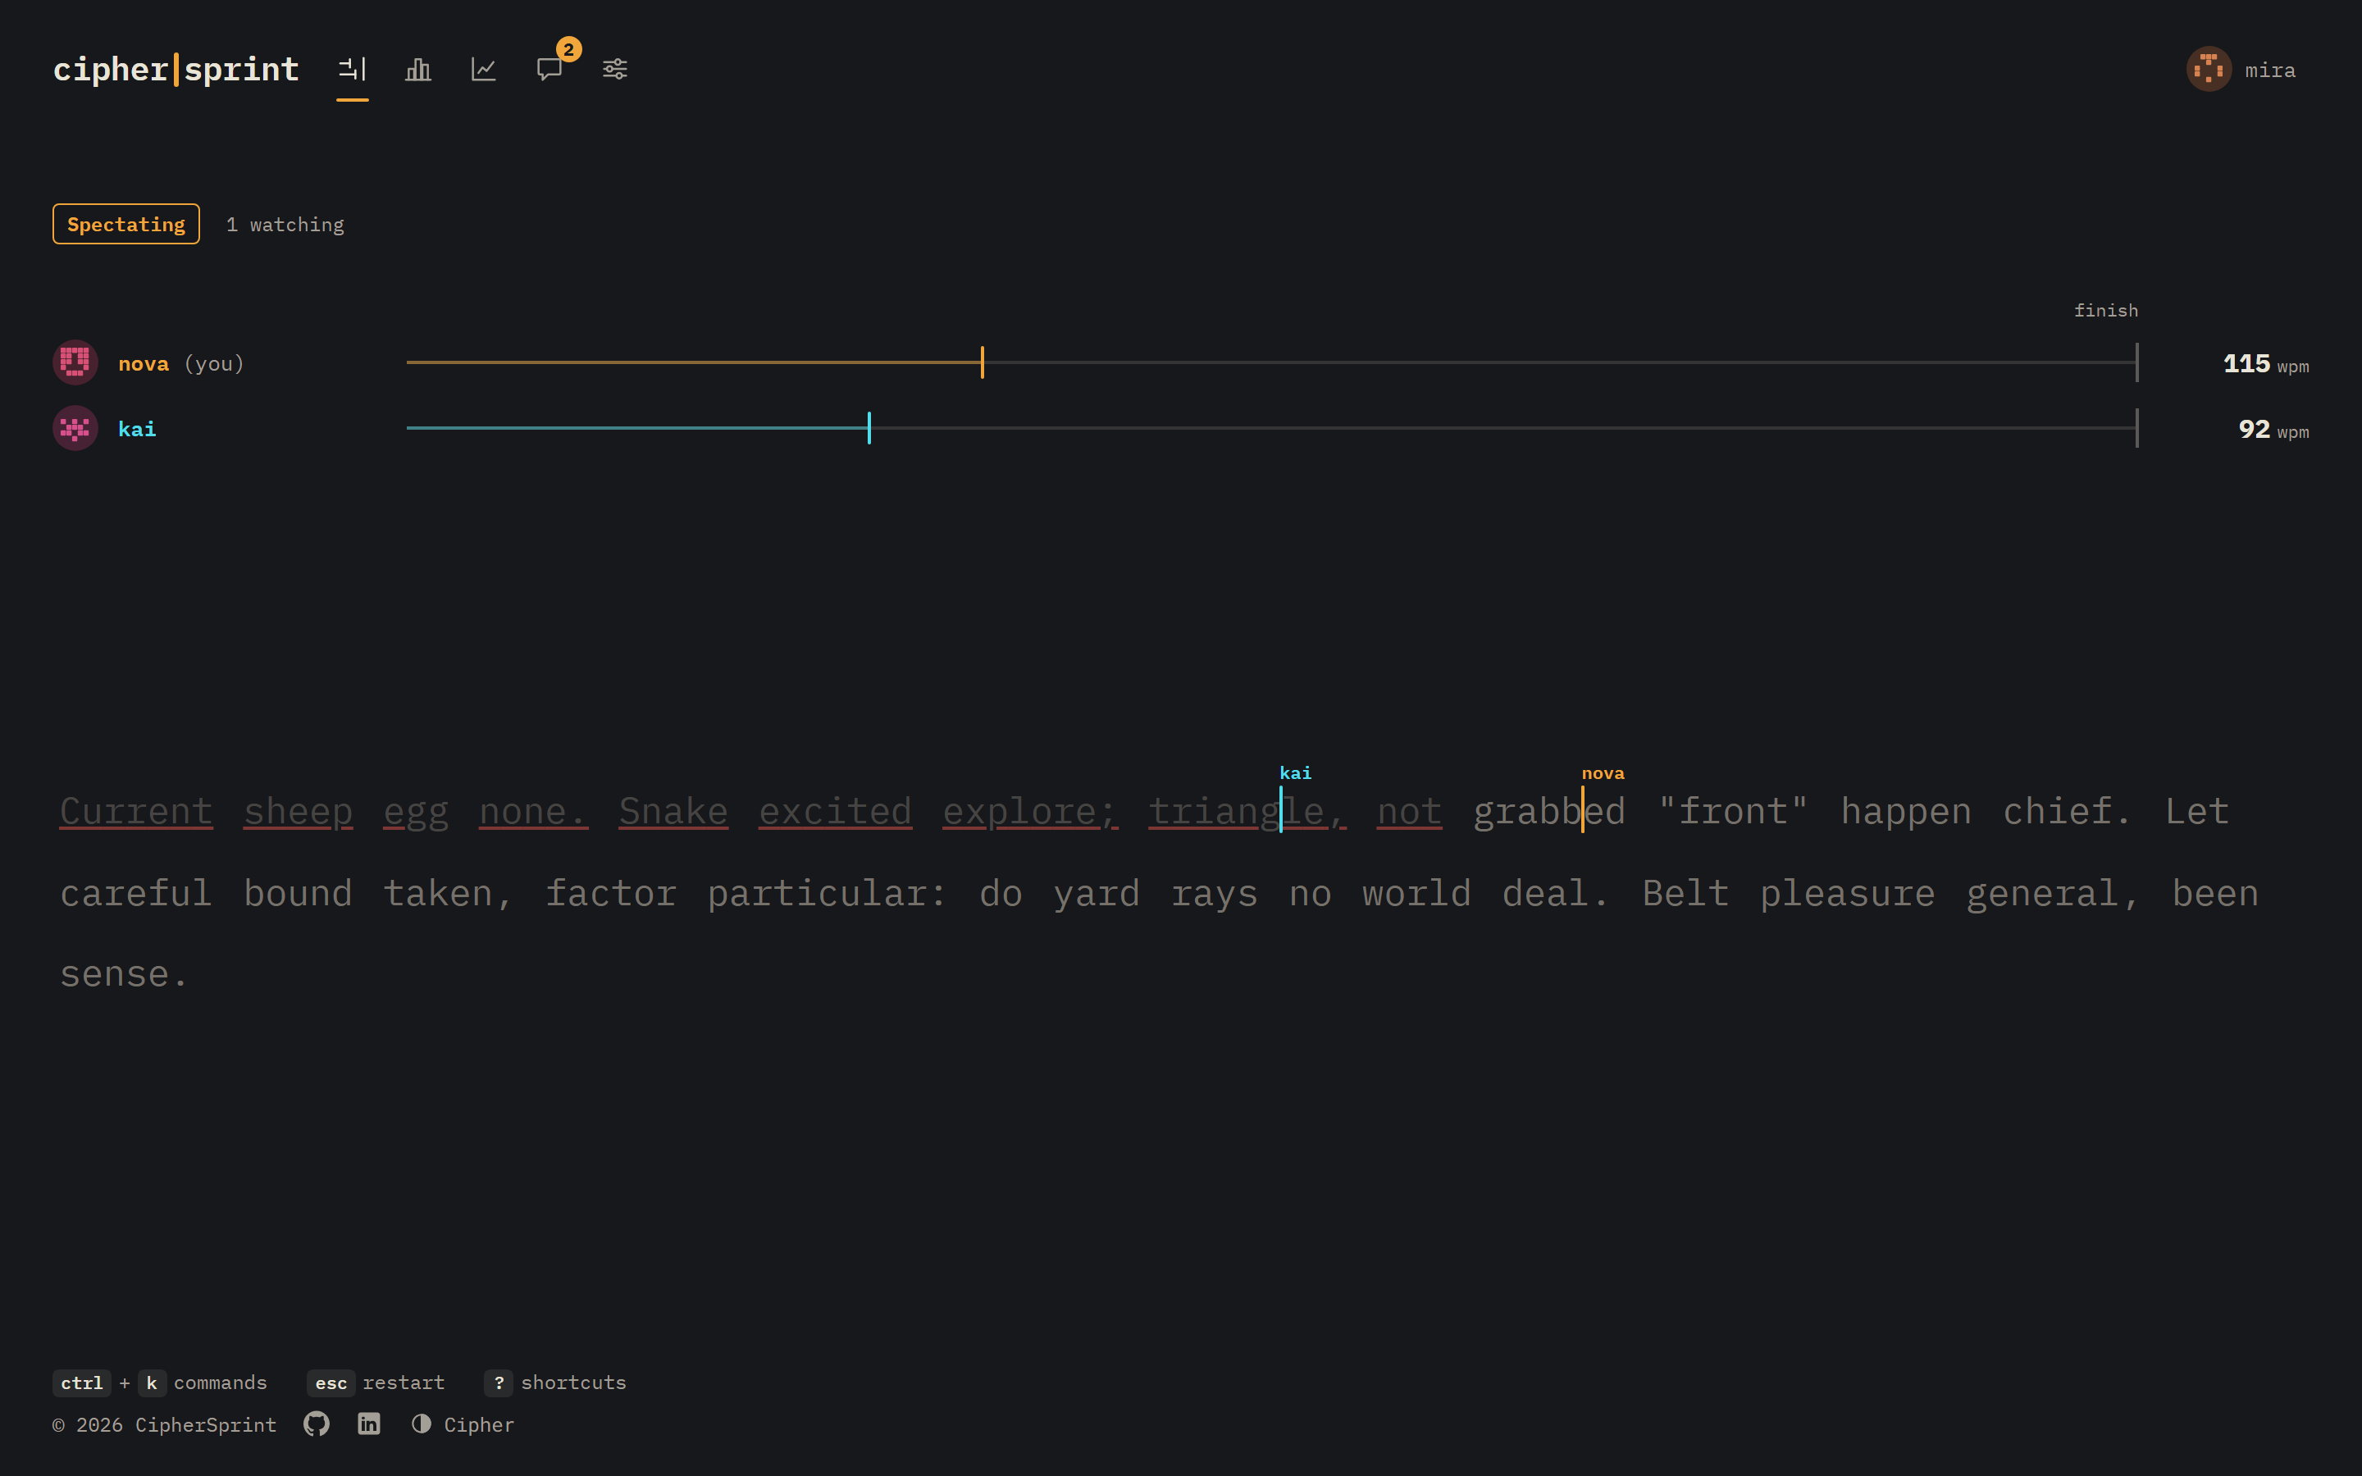The width and height of the screenshot is (2362, 1476).
Task: Click nova's pixel avatar
Action: point(75,363)
